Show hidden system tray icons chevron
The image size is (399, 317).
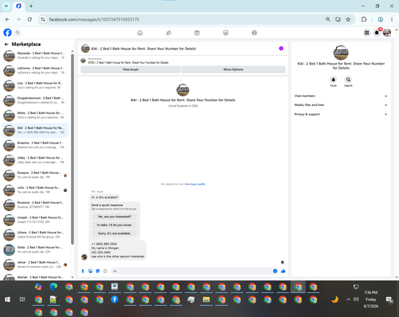pyautogui.click(x=348, y=299)
